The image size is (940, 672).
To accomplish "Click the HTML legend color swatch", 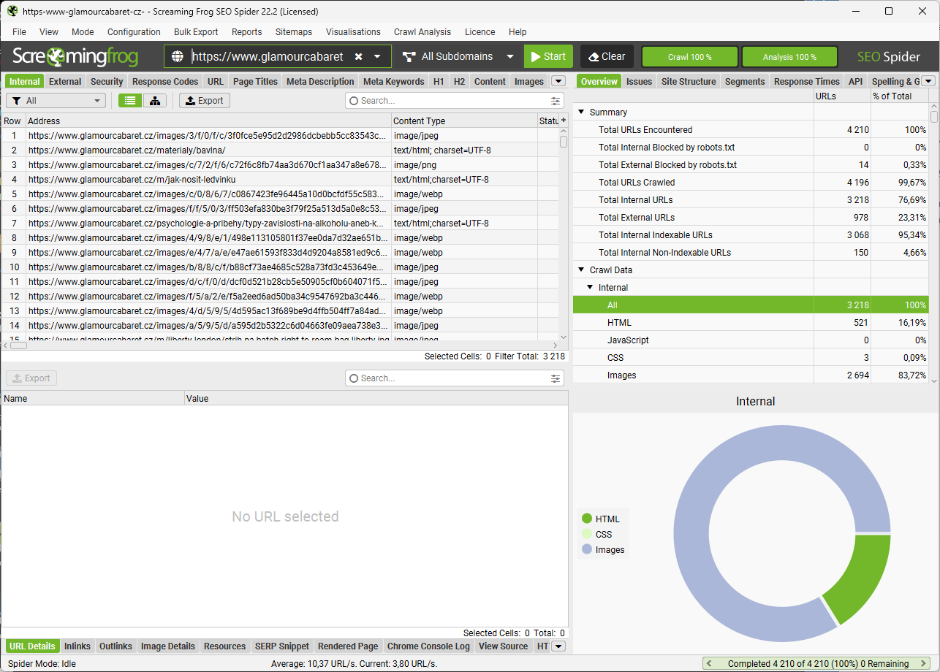I will tap(587, 519).
